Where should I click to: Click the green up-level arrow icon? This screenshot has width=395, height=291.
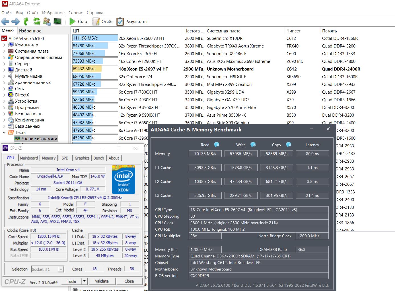point(26,21)
